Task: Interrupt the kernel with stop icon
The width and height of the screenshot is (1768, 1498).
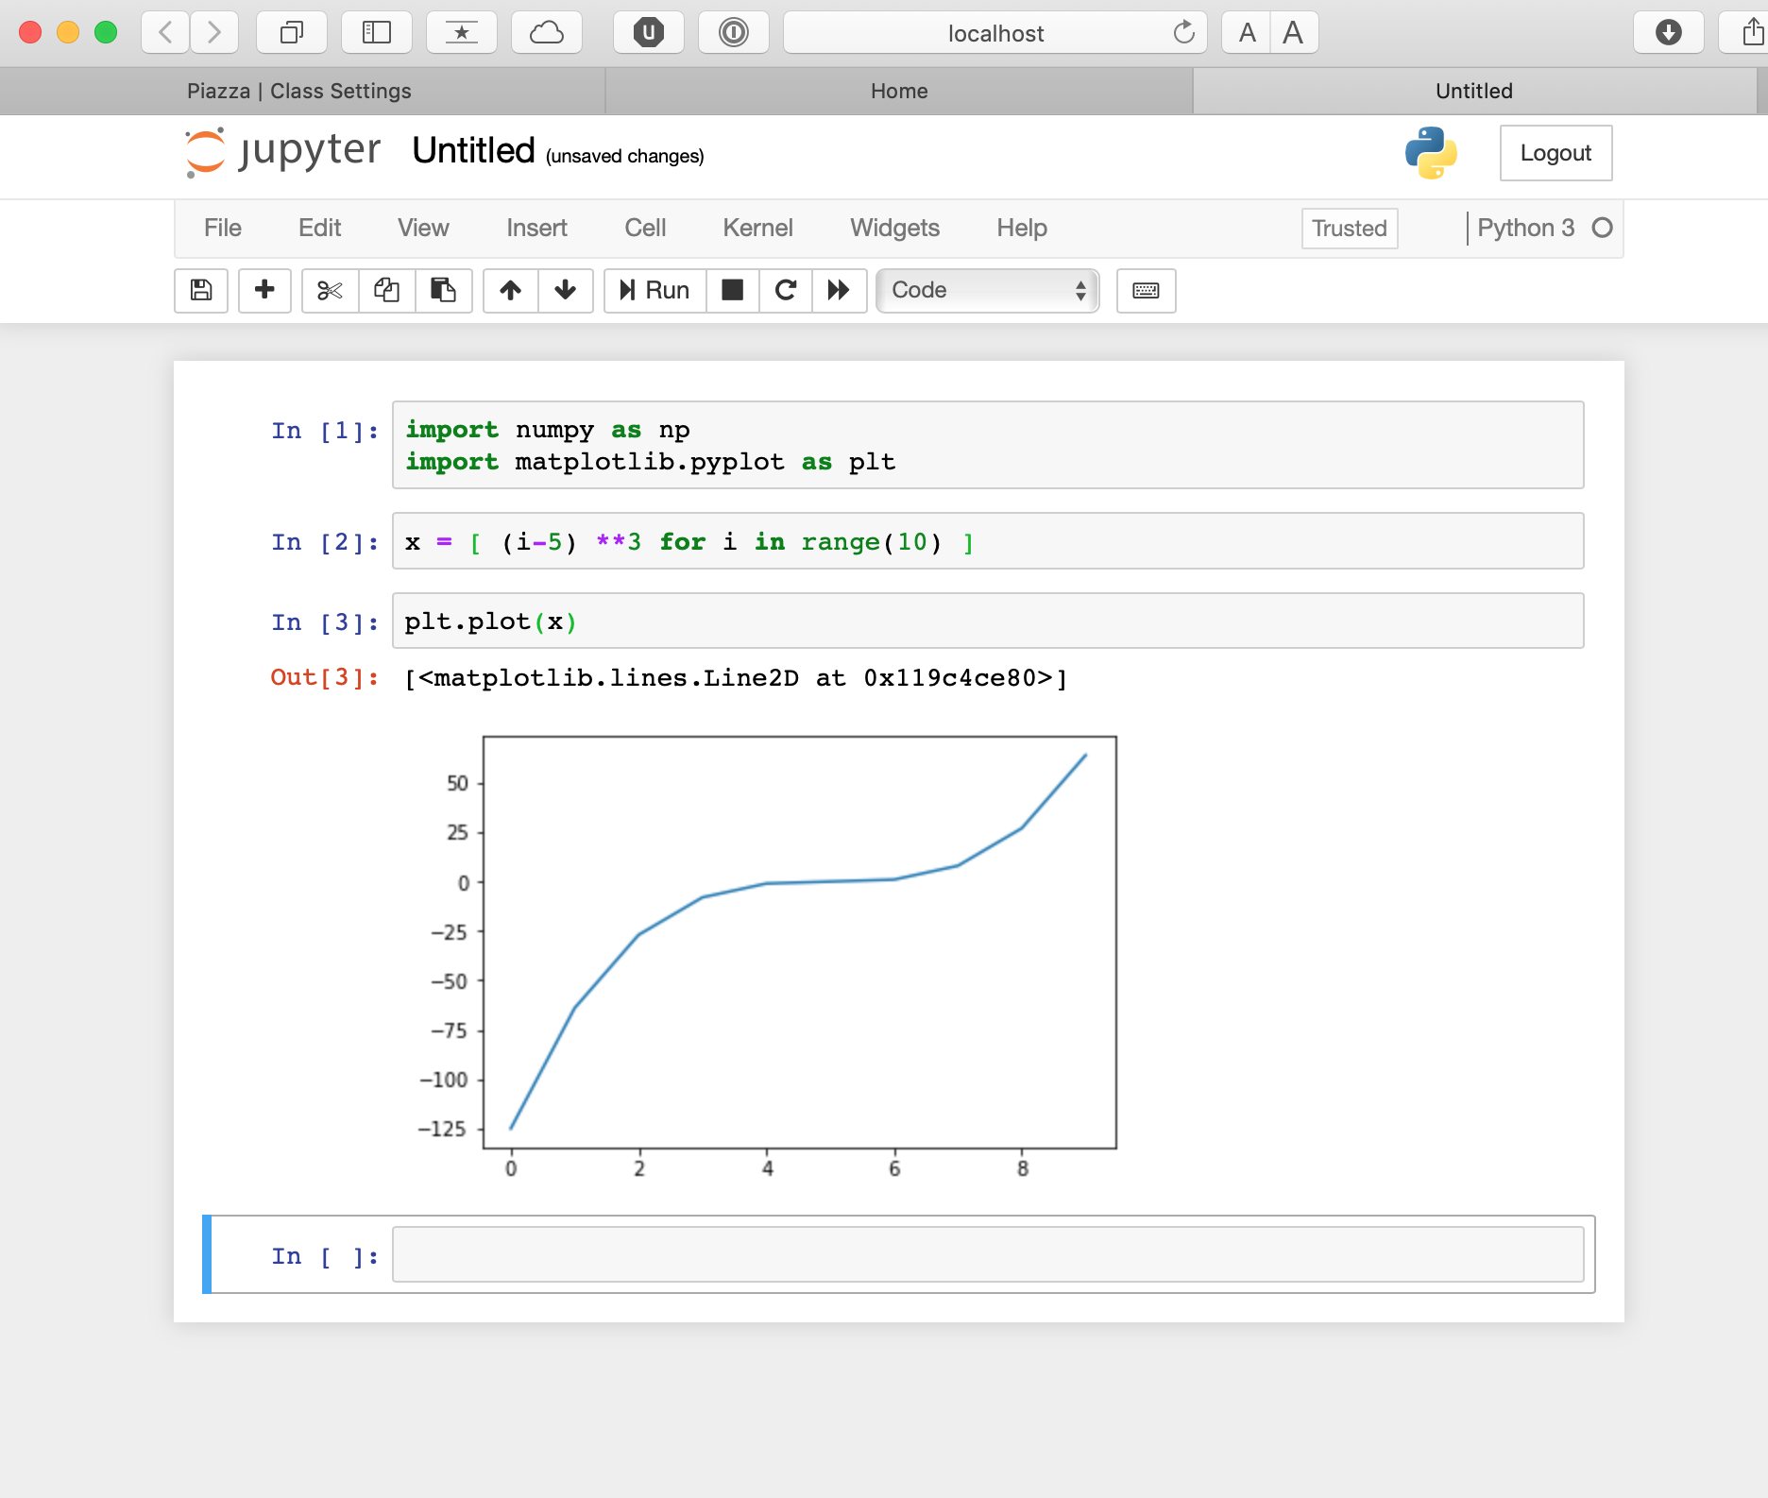Action: (732, 290)
